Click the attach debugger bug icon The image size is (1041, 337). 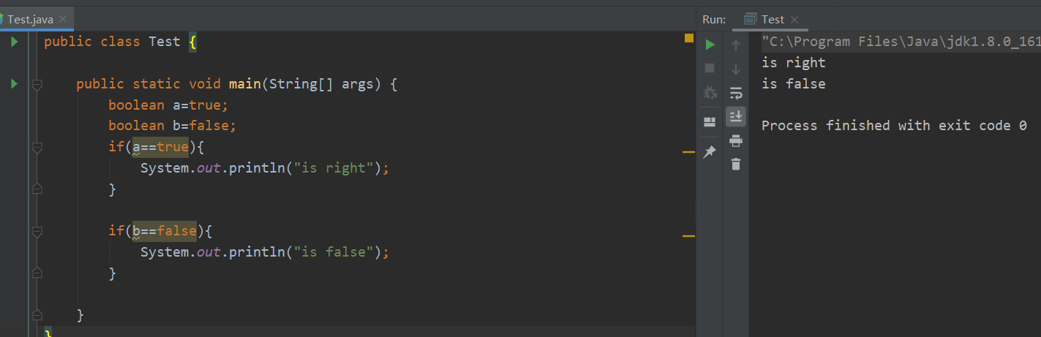710,92
